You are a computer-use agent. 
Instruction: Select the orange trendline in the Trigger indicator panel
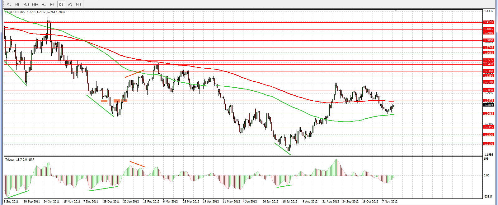tap(137, 164)
